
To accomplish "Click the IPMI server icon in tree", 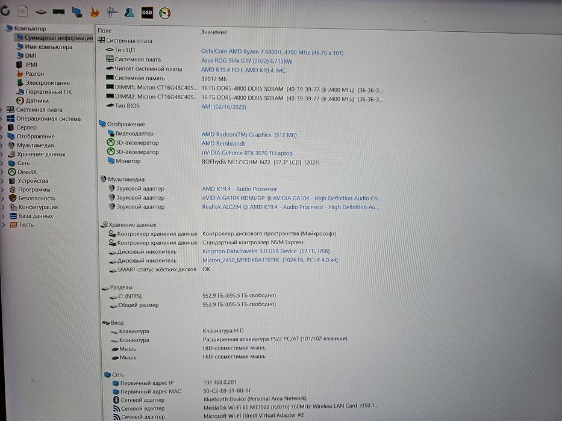I will coord(20,64).
